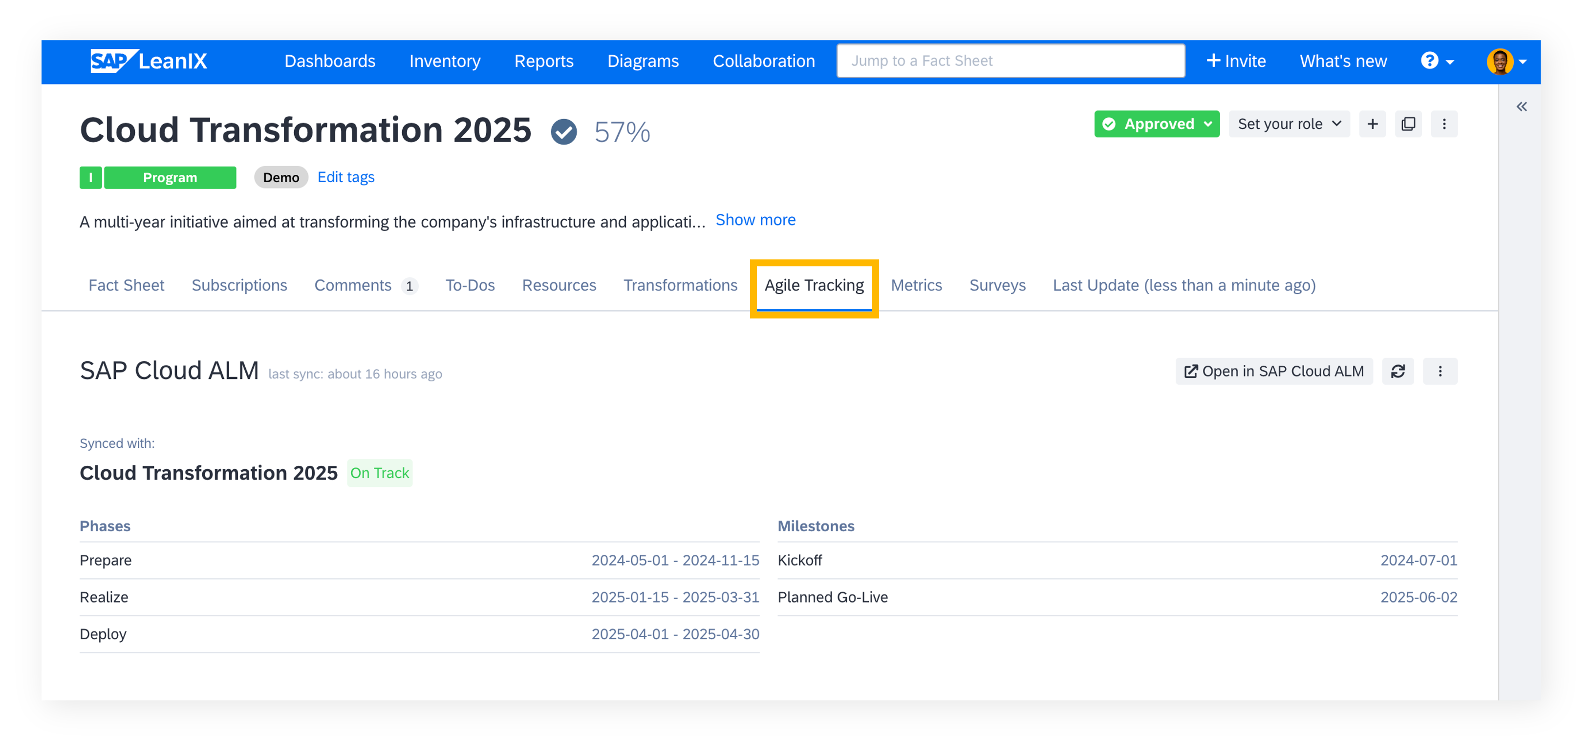1592x752 pixels.
Task: Open the Metrics tab
Action: coord(916,285)
